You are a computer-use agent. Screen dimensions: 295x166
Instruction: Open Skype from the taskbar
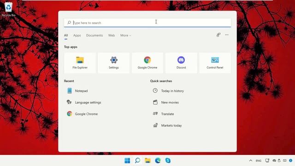click(x=168, y=160)
